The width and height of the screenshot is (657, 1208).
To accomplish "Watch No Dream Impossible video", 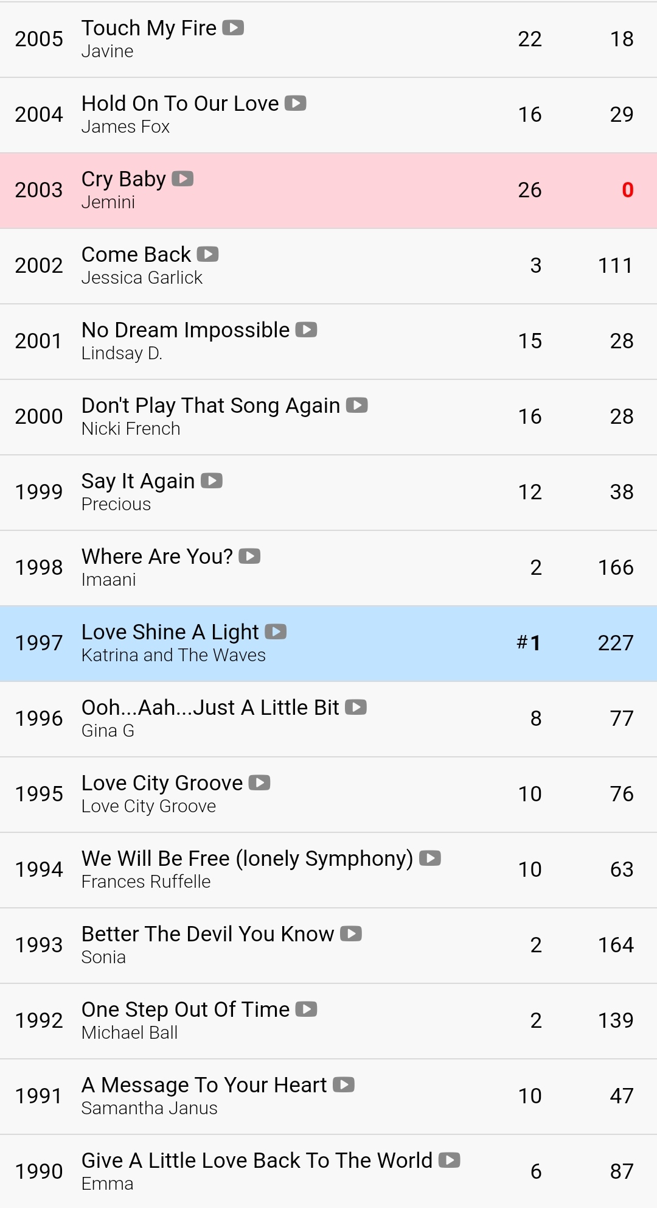I will tap(307, 330).
